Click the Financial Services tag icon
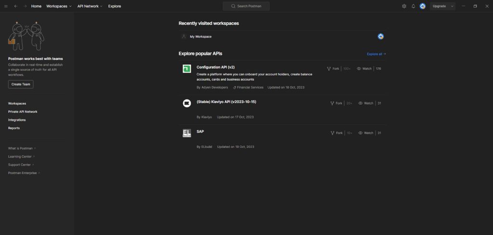The image size is (493, 235). (234, 87)
